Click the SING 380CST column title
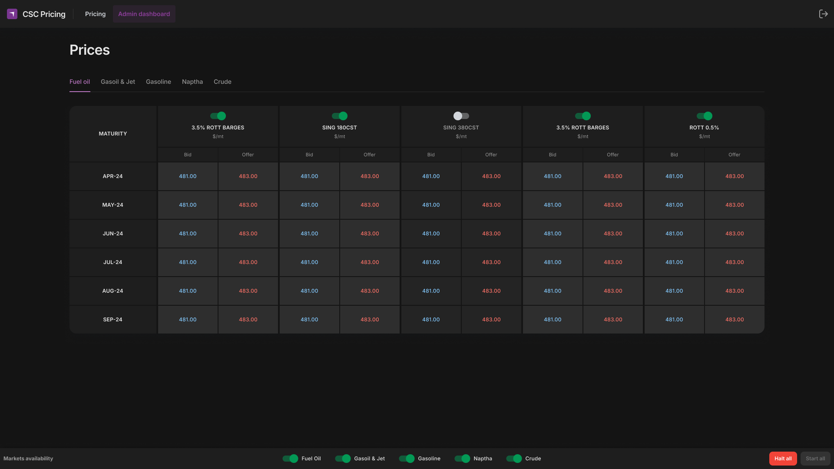Screen dimensions: 834x469 coord(461,128)
